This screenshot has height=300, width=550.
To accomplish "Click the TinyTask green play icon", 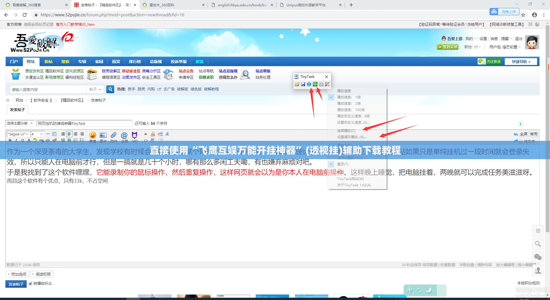I will (315, 84).
